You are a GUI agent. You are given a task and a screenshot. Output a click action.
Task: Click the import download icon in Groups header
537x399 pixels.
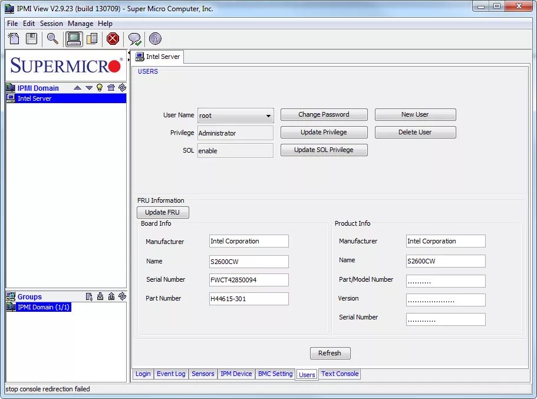point(100,296)
